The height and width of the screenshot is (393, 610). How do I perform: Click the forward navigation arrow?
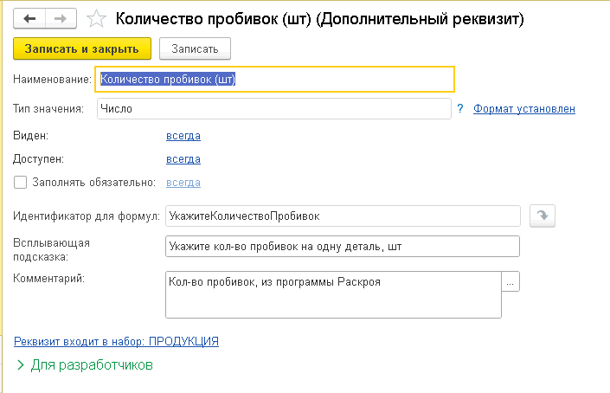60,17
